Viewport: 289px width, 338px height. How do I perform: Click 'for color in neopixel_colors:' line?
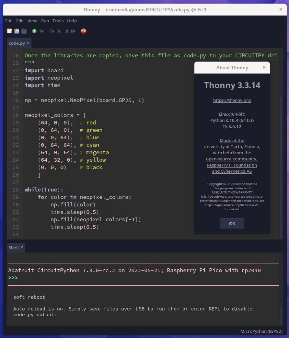(85, 197)
